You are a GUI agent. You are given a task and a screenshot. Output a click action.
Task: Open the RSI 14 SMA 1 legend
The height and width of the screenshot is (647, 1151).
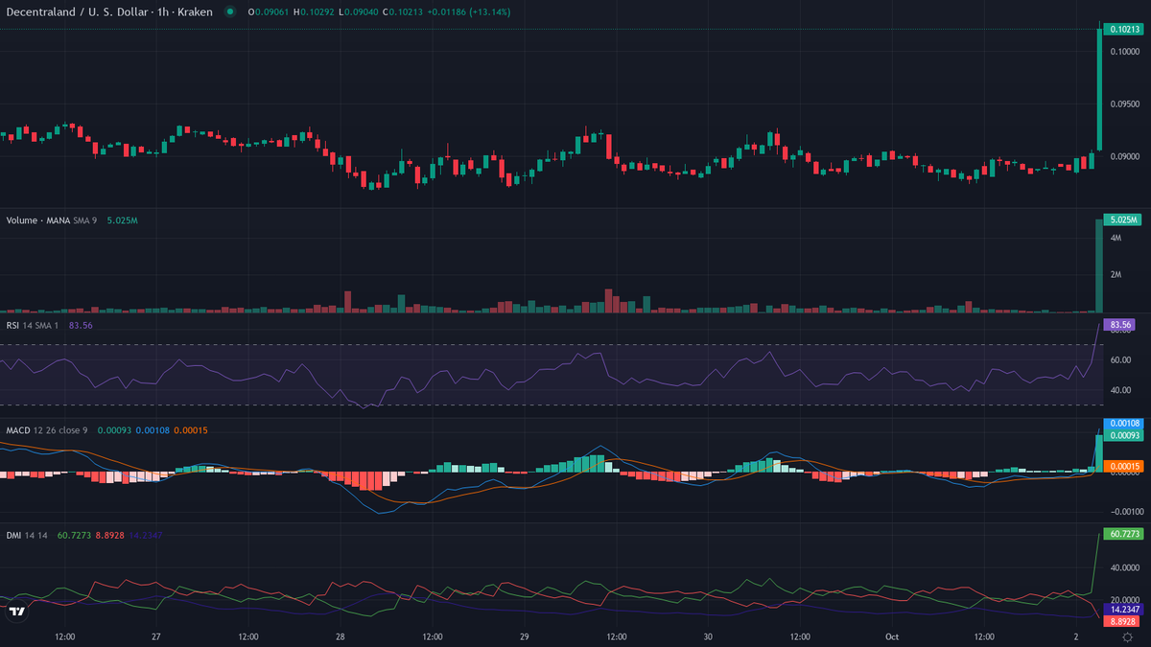point(49,325)
